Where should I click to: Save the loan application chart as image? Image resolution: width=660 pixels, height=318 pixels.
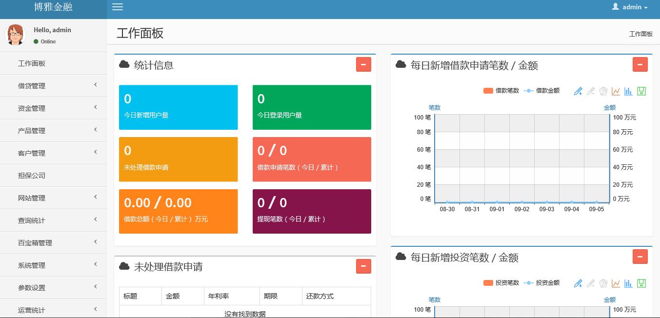[x=641, y=91]
